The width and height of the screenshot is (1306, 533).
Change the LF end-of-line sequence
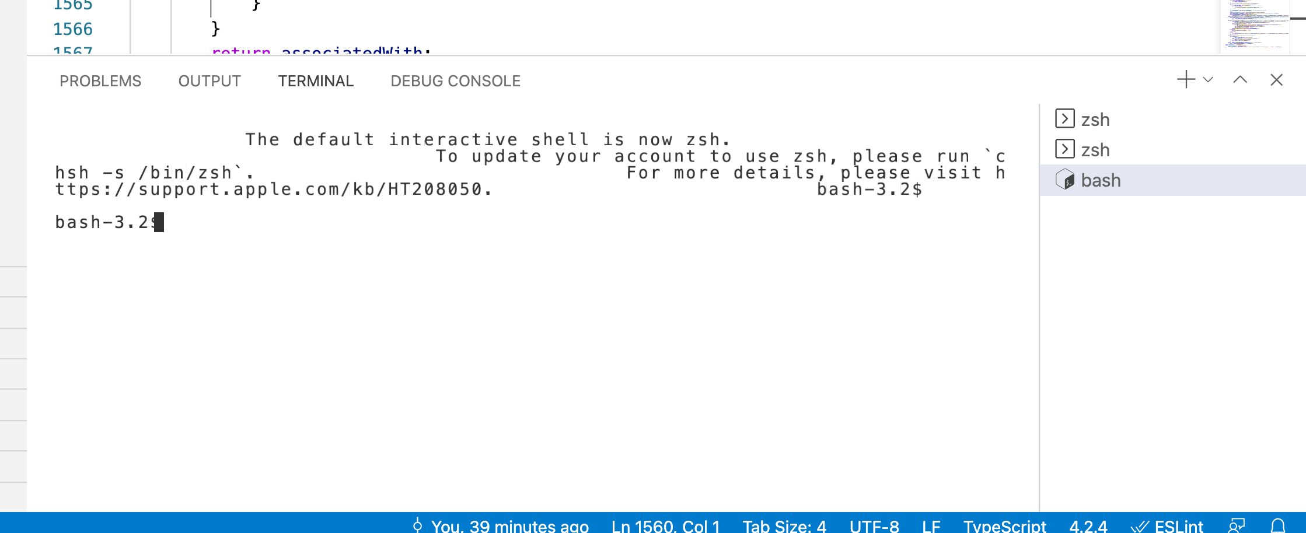(931, 526)
